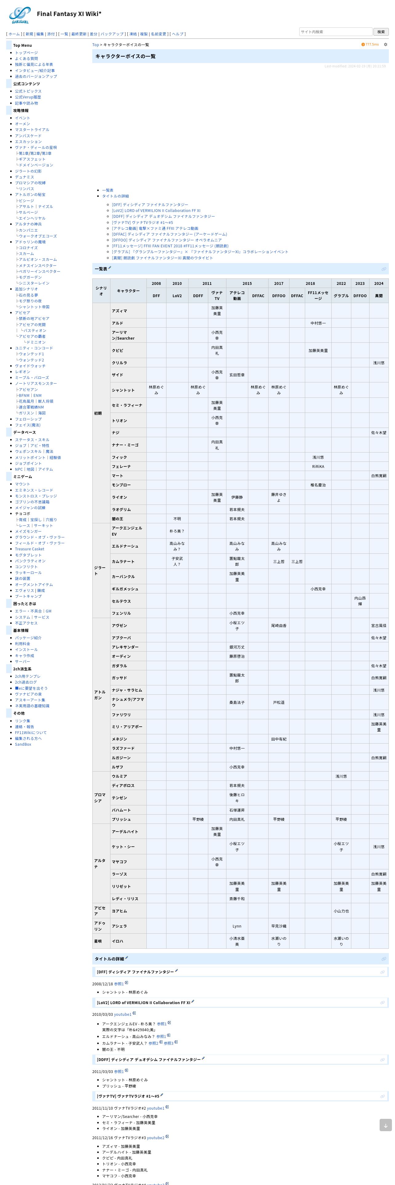395x1185 pixels.
Task: Open アンバスケード sidebar link
Action: (x=28, y=136)
